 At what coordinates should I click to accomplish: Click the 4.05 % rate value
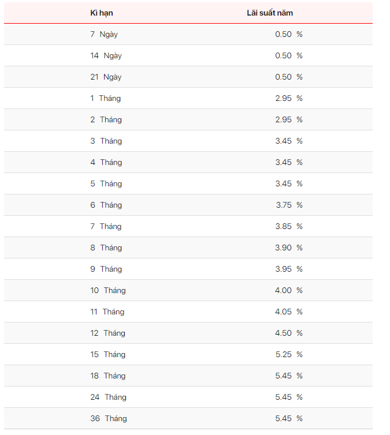click(x=289, y=312)
